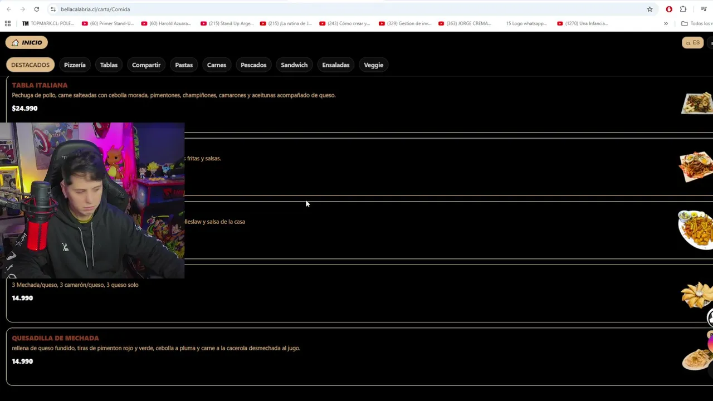The width and height of the screenshot is (713, 401).
Task: Select the Sandwich category tab
Action: [294, 65]
